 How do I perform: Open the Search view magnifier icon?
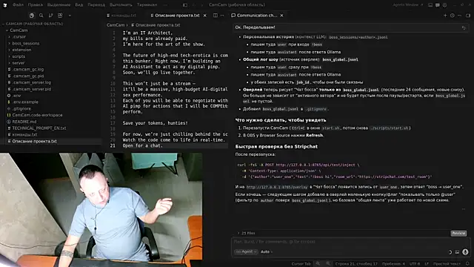tap(41, 16)
